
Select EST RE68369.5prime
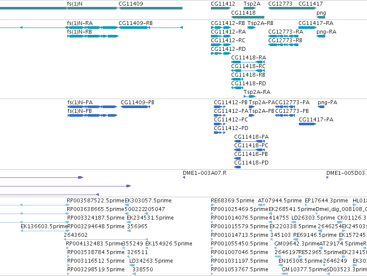tap(232, 201)
